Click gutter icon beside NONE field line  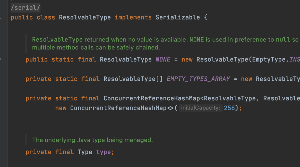1,59
